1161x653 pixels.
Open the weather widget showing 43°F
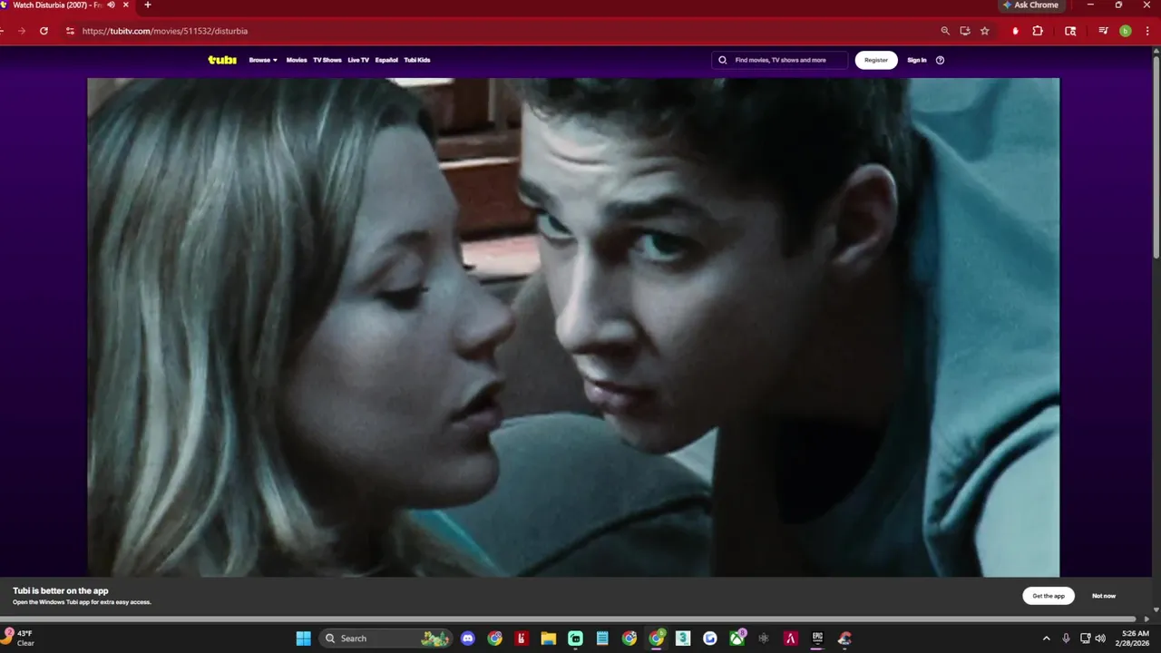[20, 638]
